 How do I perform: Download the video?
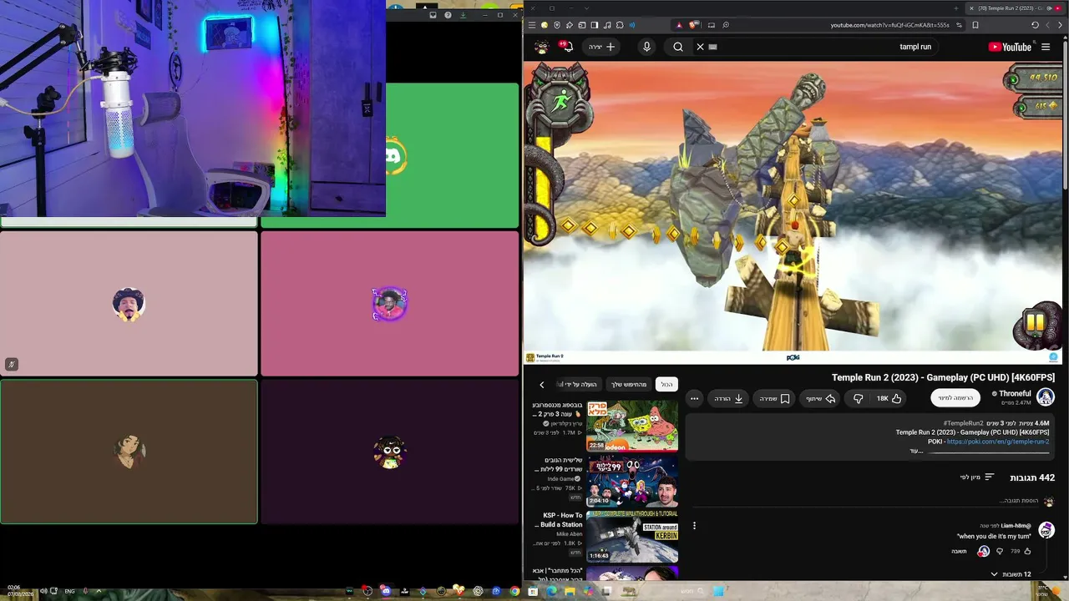point(728,399)
